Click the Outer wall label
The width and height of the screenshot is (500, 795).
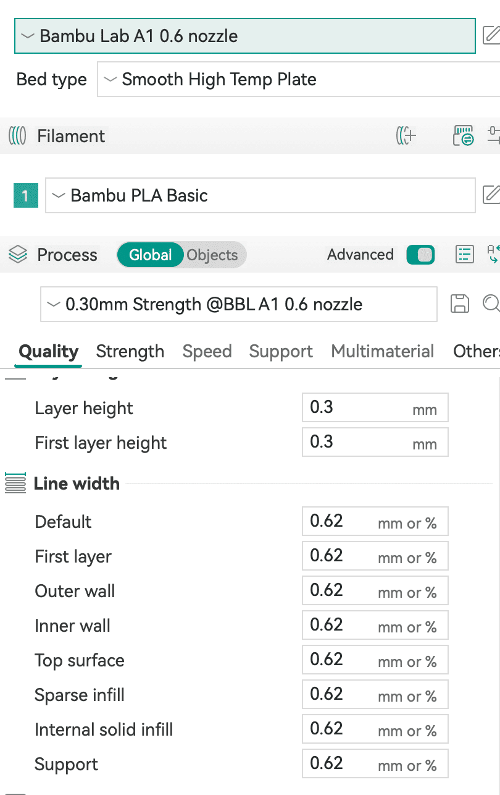click(75, 592)
